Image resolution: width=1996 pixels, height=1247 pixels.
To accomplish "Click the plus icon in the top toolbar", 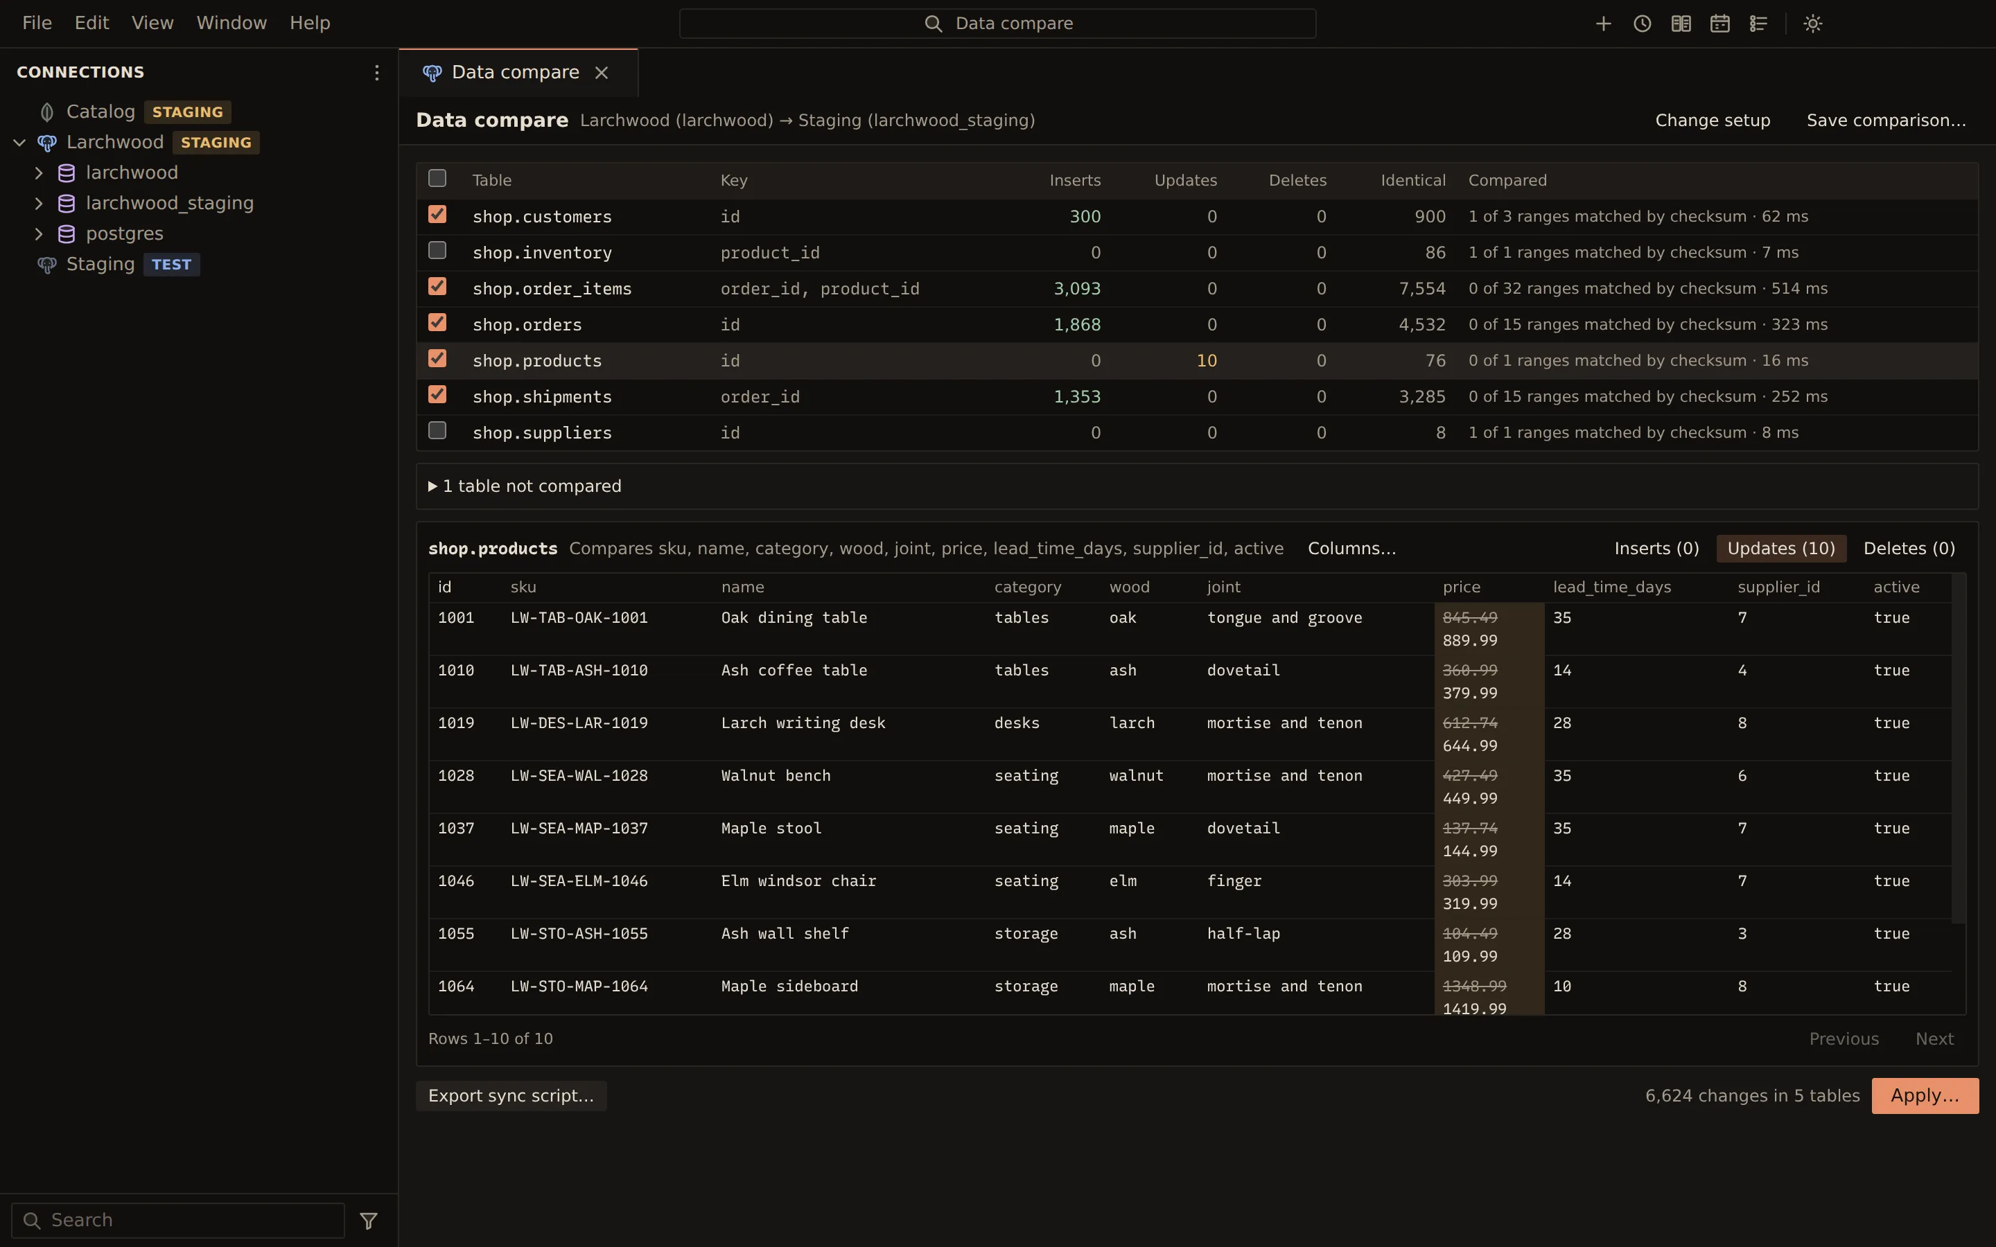I will click(x=1602, y=23).
